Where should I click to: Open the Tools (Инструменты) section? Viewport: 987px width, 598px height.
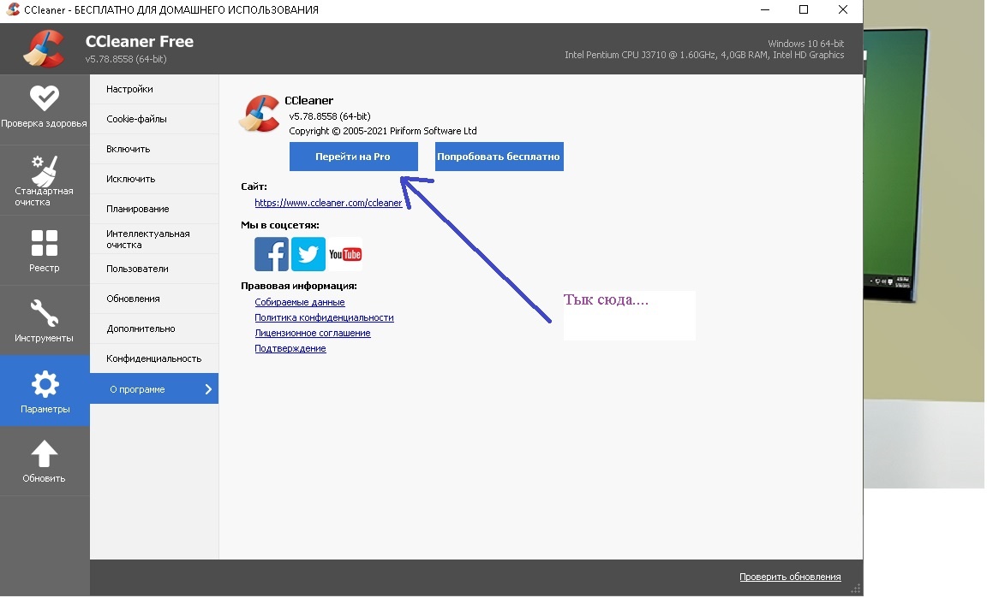(44, 321)
